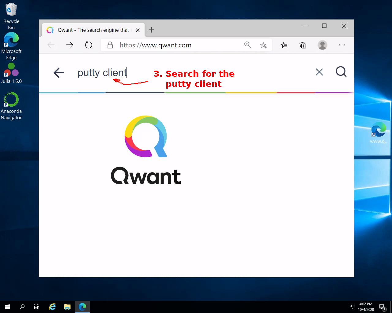392x313 pixels.
Task: Select the Microsoft Edge desktop shortcut
Action: 11,46
